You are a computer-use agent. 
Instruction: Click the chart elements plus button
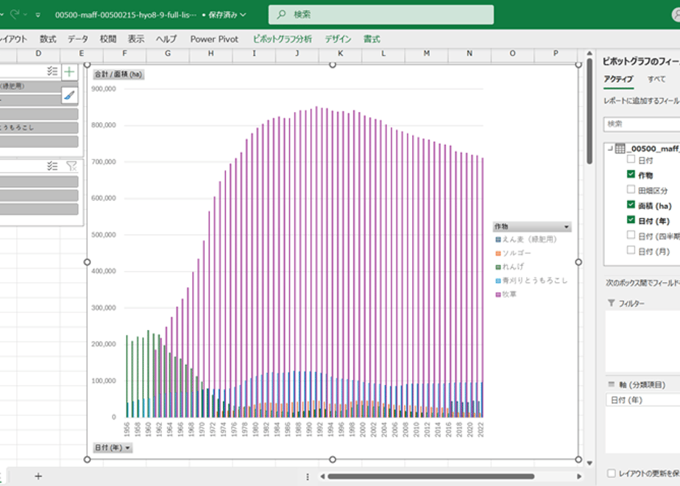coord(69,71)
